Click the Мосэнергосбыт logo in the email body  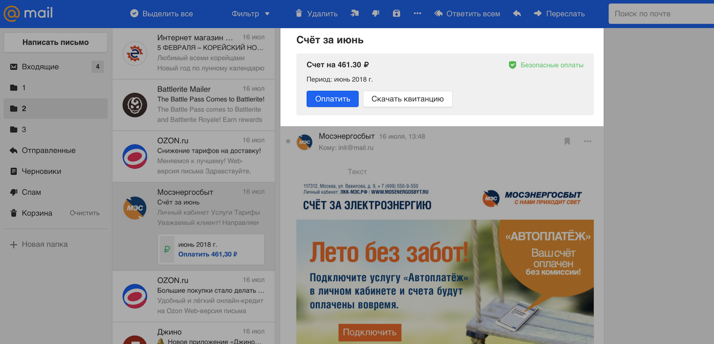pos(532,198)
